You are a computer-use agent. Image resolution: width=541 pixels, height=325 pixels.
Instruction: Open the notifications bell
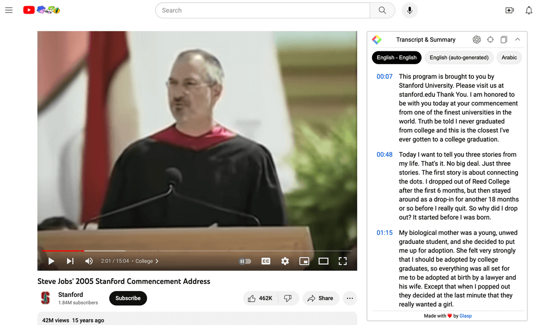tap(529, 10)
